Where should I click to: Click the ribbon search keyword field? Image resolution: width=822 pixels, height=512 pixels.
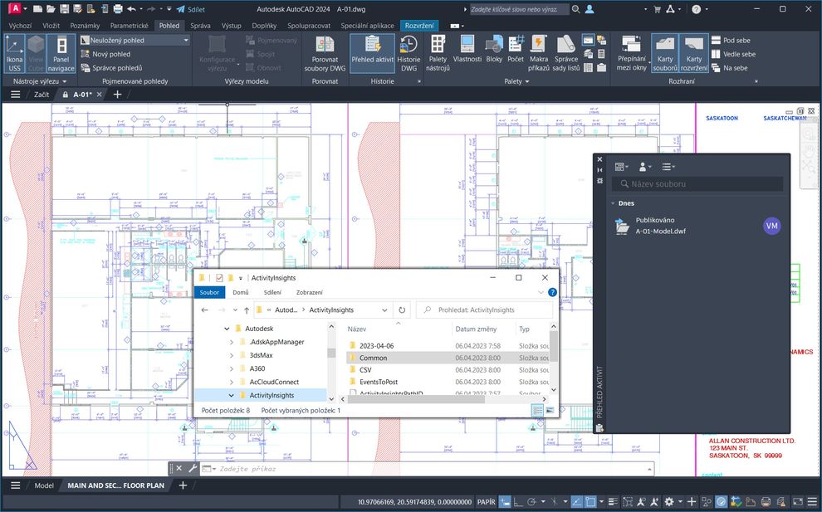point(518,9)
